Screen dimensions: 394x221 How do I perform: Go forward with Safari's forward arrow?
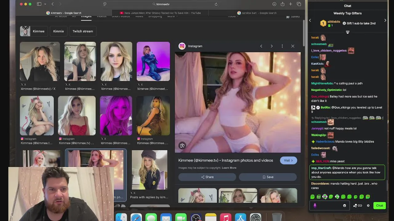coord(60,4)
